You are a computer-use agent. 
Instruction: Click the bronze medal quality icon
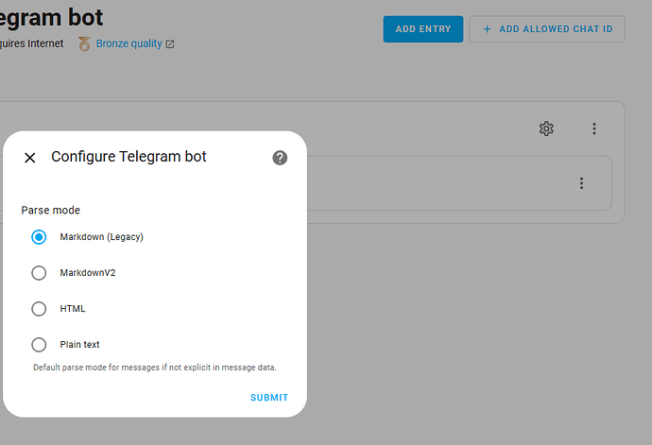pos(84,43)
